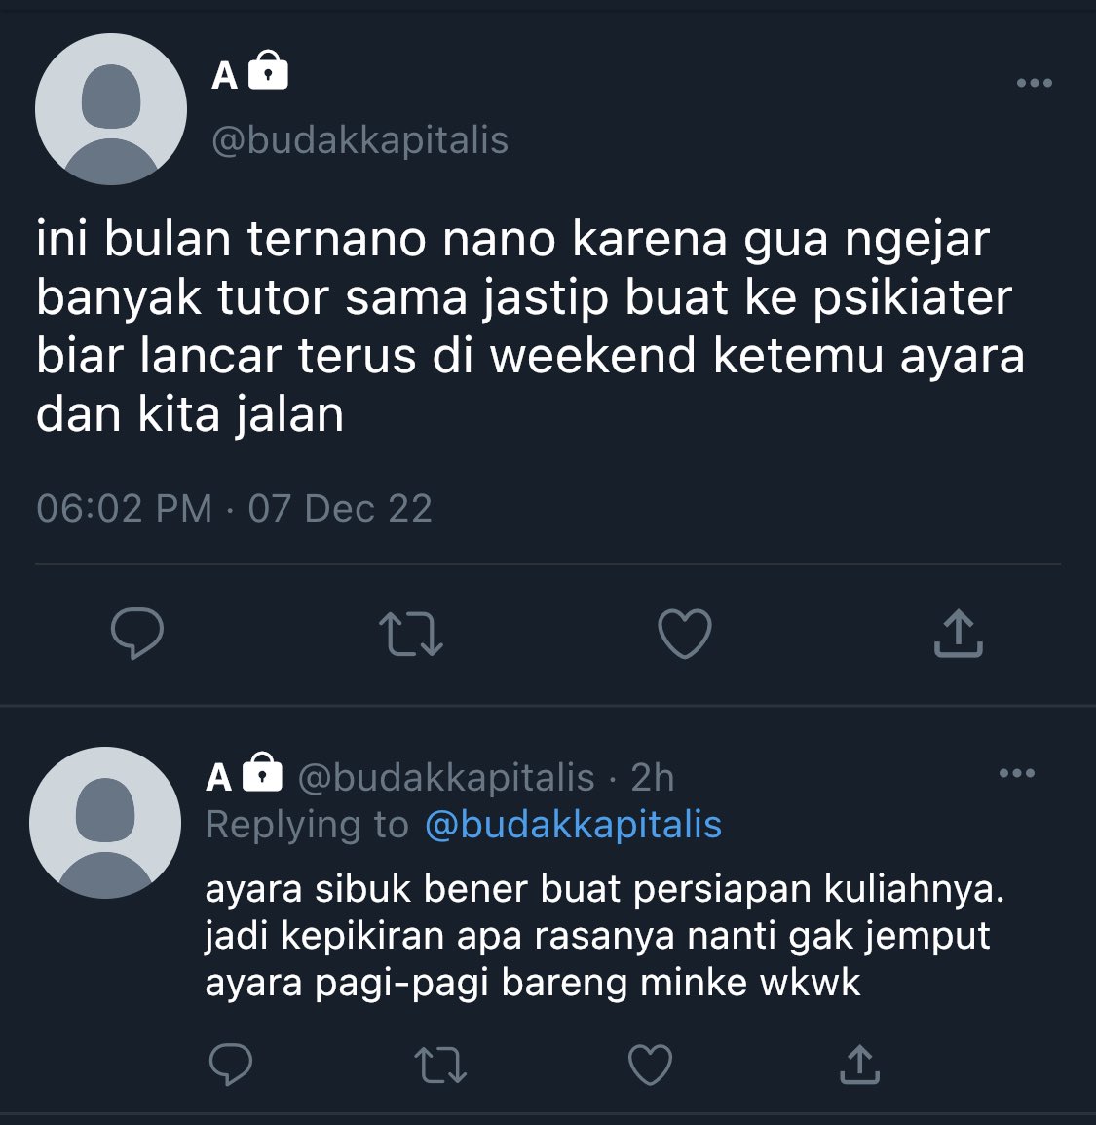Image resolution: width=1096 pixels, height=1125 pixels.
Task: Tap the @budakkapitalis handle under main tweet name
Action: click(359, 140)
